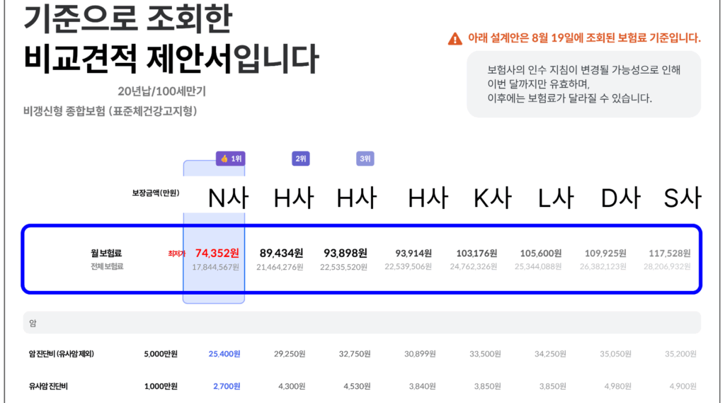Select the 유사암 진단비 row label

tap(52, 386)
